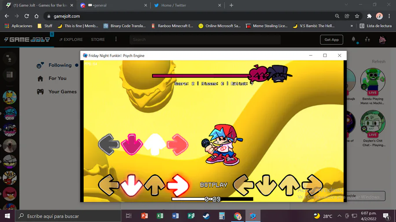Switch to Chrome on the taskbar
The height and width of the screenshot is (222, 396).
click(x=238, y=216)
